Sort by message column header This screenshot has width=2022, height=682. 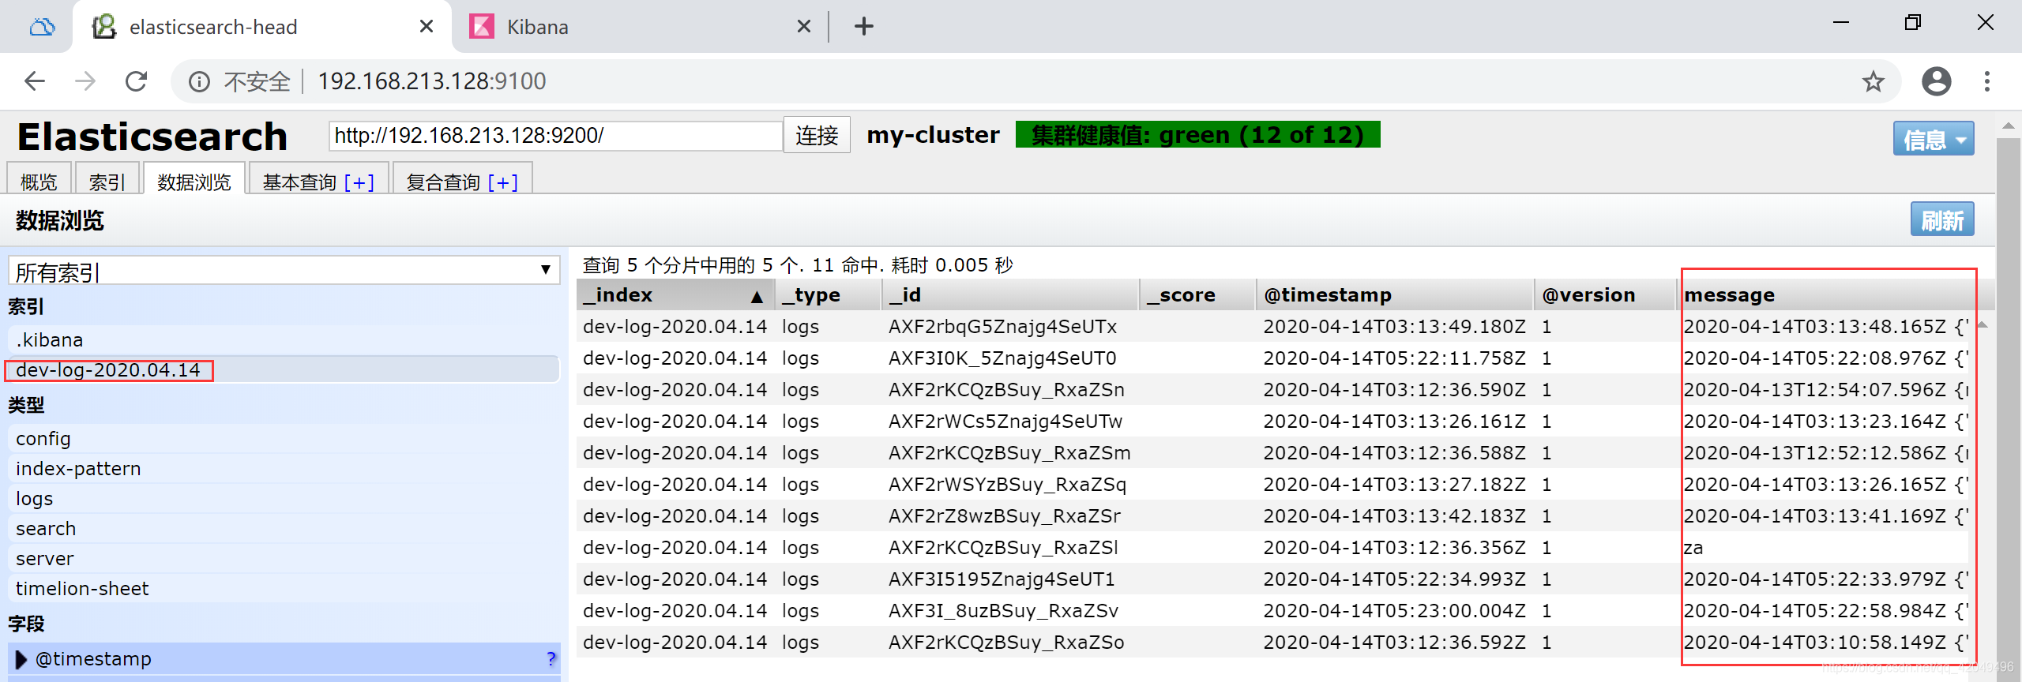coord(1827,295)
